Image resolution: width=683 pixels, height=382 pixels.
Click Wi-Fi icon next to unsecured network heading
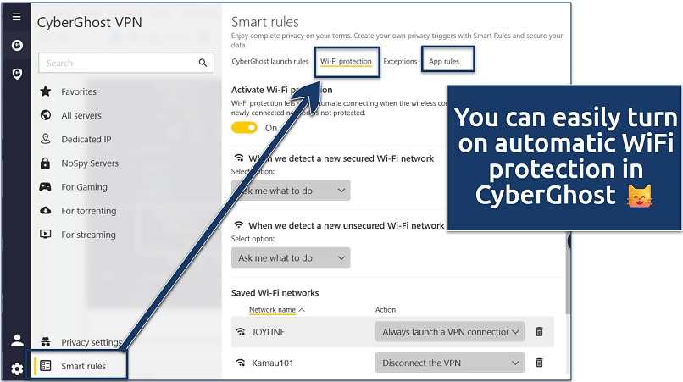click(239, 225)
